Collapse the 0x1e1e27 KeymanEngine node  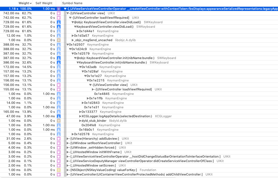point(85,76)
